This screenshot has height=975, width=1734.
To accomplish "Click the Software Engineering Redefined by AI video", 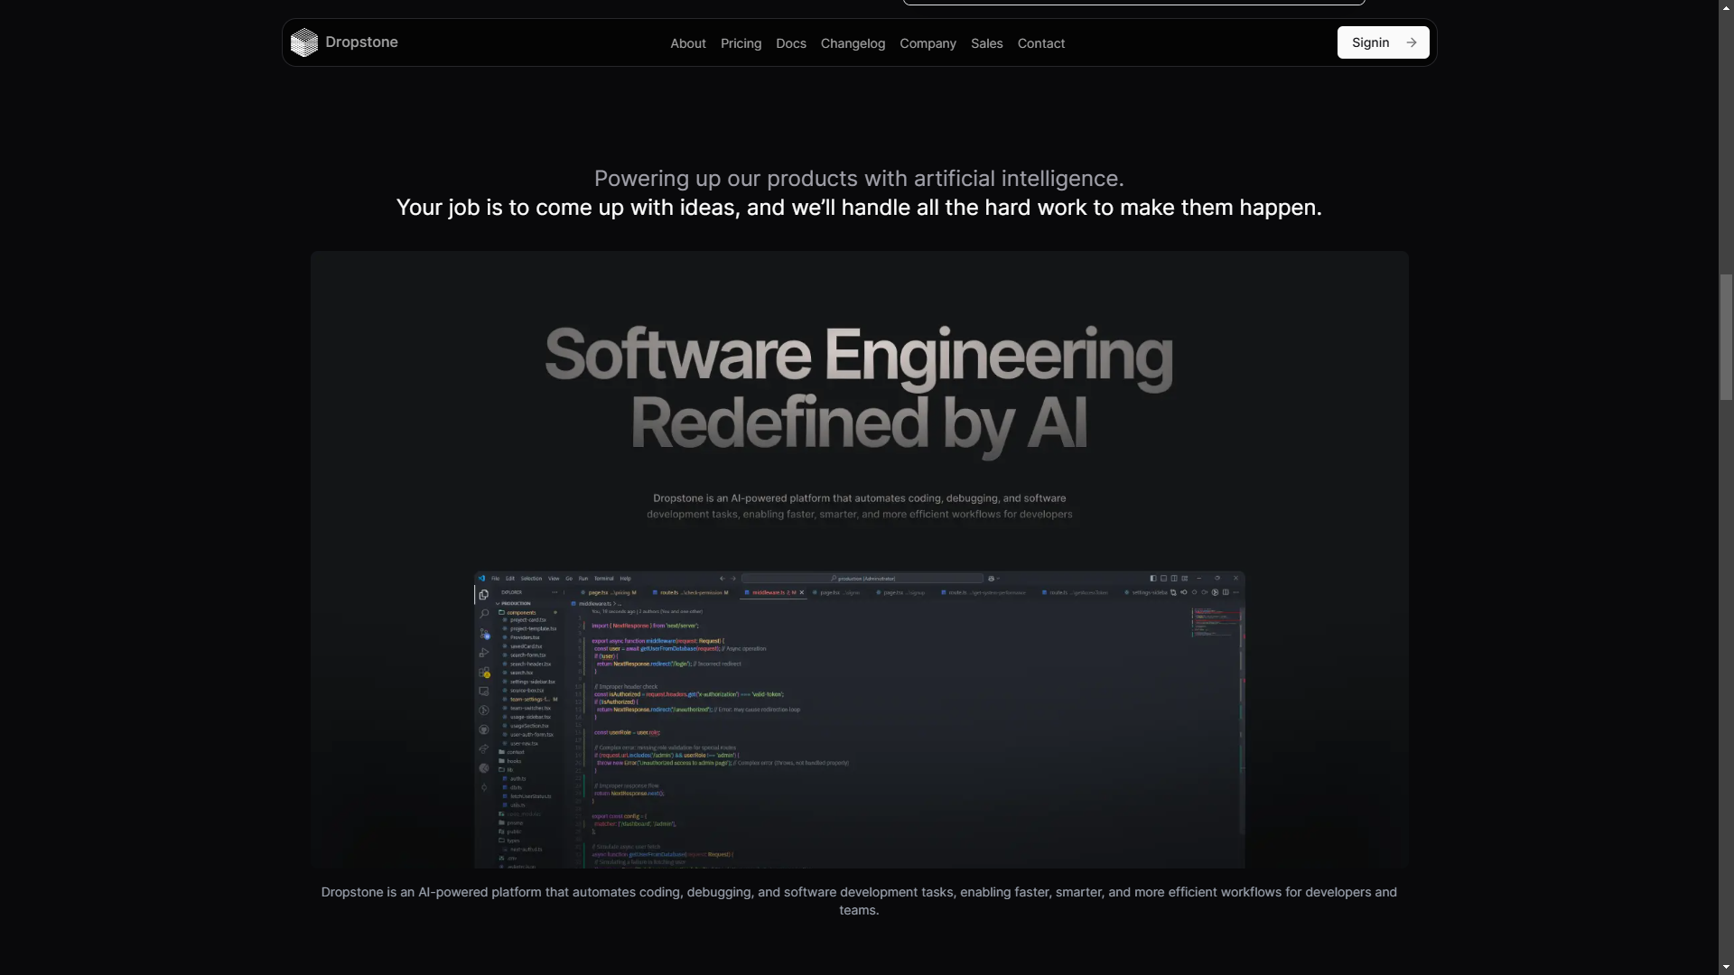I will [859, 560].
